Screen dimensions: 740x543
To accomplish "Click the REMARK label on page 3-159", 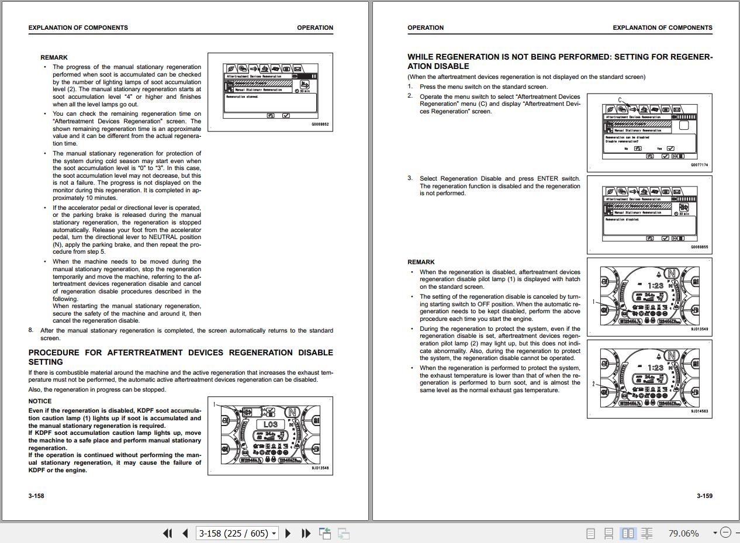I will tap(421, 262).
